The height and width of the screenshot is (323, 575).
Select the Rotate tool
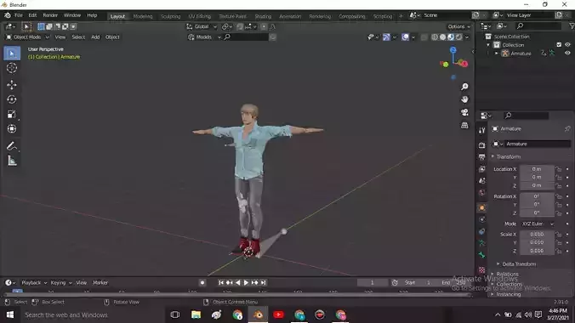tap(12, 99)
